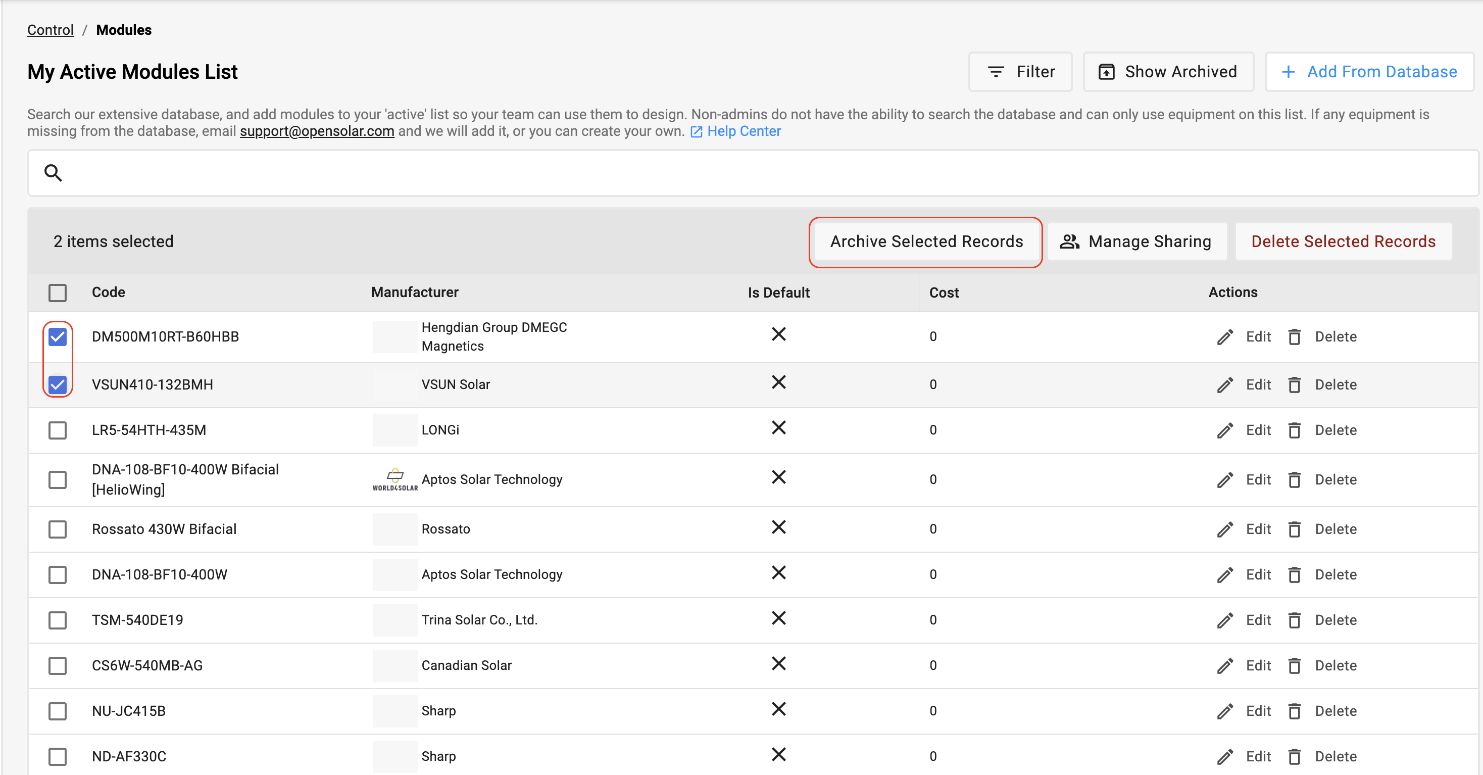Click the pencil edit icon for VSUN410-132BMH

point(1225,384)
